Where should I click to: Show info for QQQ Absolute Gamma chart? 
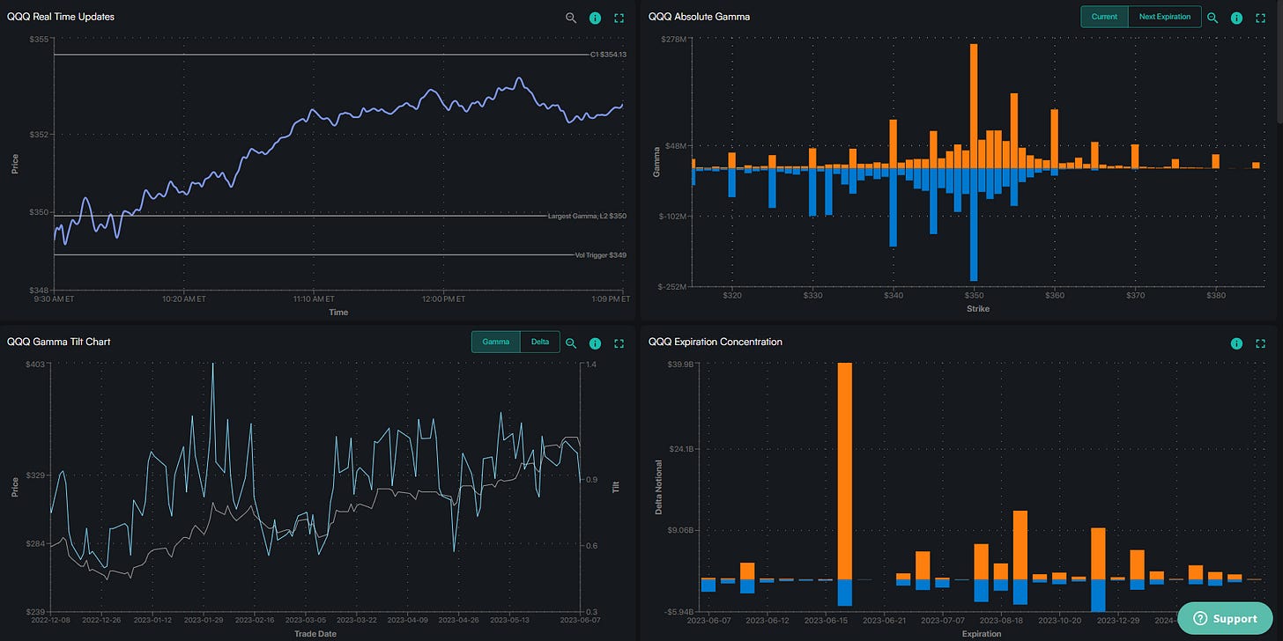(x=1236, y=18)
